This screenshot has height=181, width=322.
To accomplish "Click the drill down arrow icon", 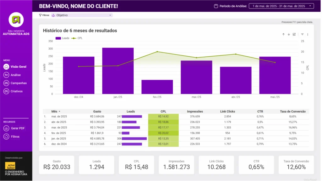I will (289, 34).
